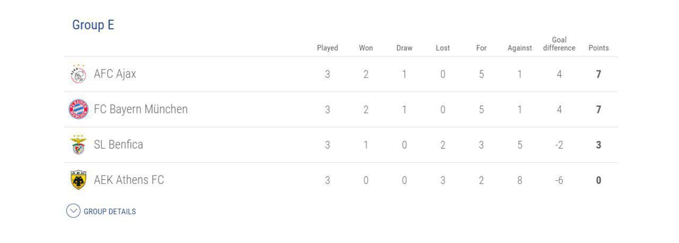Select the AEK Athens FC team name
This screenshot has height=243, width=679.
[129, 180]
